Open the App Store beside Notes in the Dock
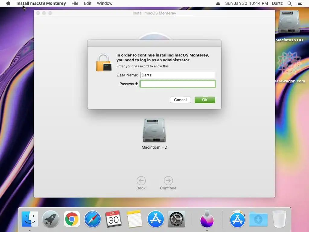 [x=155, y=219]
